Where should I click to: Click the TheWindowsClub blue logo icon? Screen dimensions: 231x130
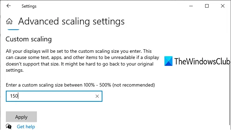click(168, 61)
